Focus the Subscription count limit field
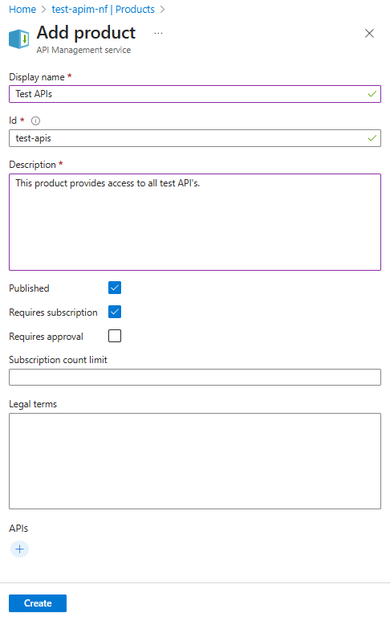The width and height of the screenshot is (390, 621). (x=195, y=377)
